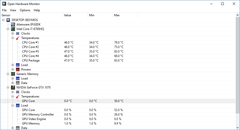The height and width of the screenshot is (130, 240).
Task: Collapse Load under NVIDIA GeForce GTX 1070
Action: coord(13,105)
